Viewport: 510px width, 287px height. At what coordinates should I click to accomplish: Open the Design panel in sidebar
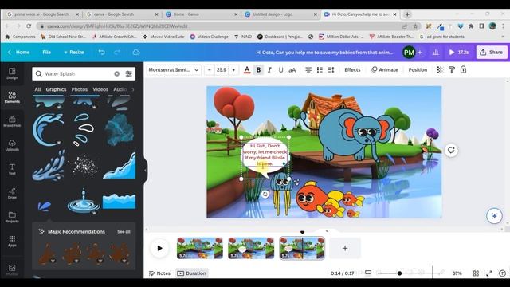[x=12, y=73]
